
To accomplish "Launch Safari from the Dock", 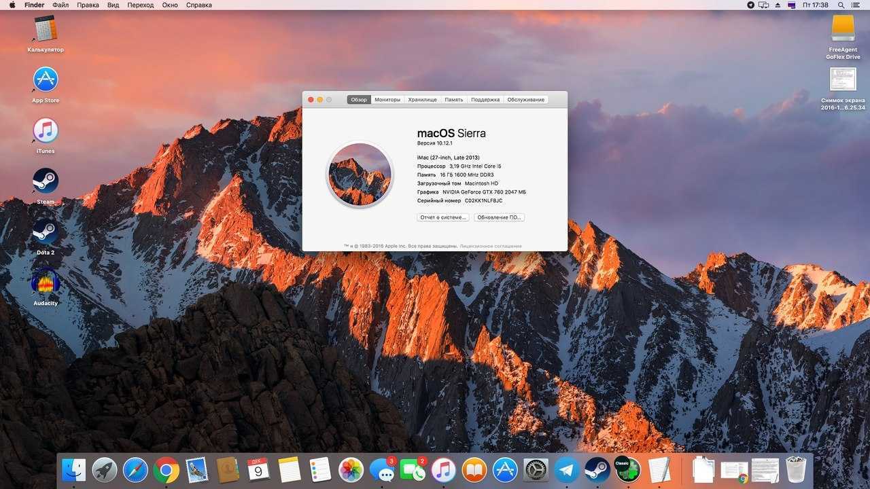I will [x=135, y=469].
